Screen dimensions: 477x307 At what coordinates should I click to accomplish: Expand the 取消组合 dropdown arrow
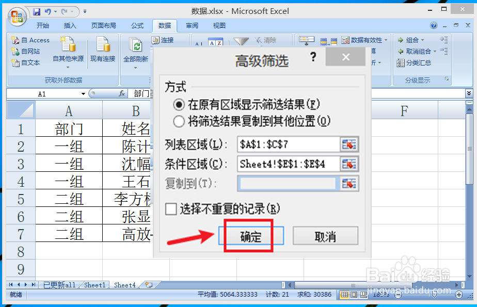[x=435, y=51]
